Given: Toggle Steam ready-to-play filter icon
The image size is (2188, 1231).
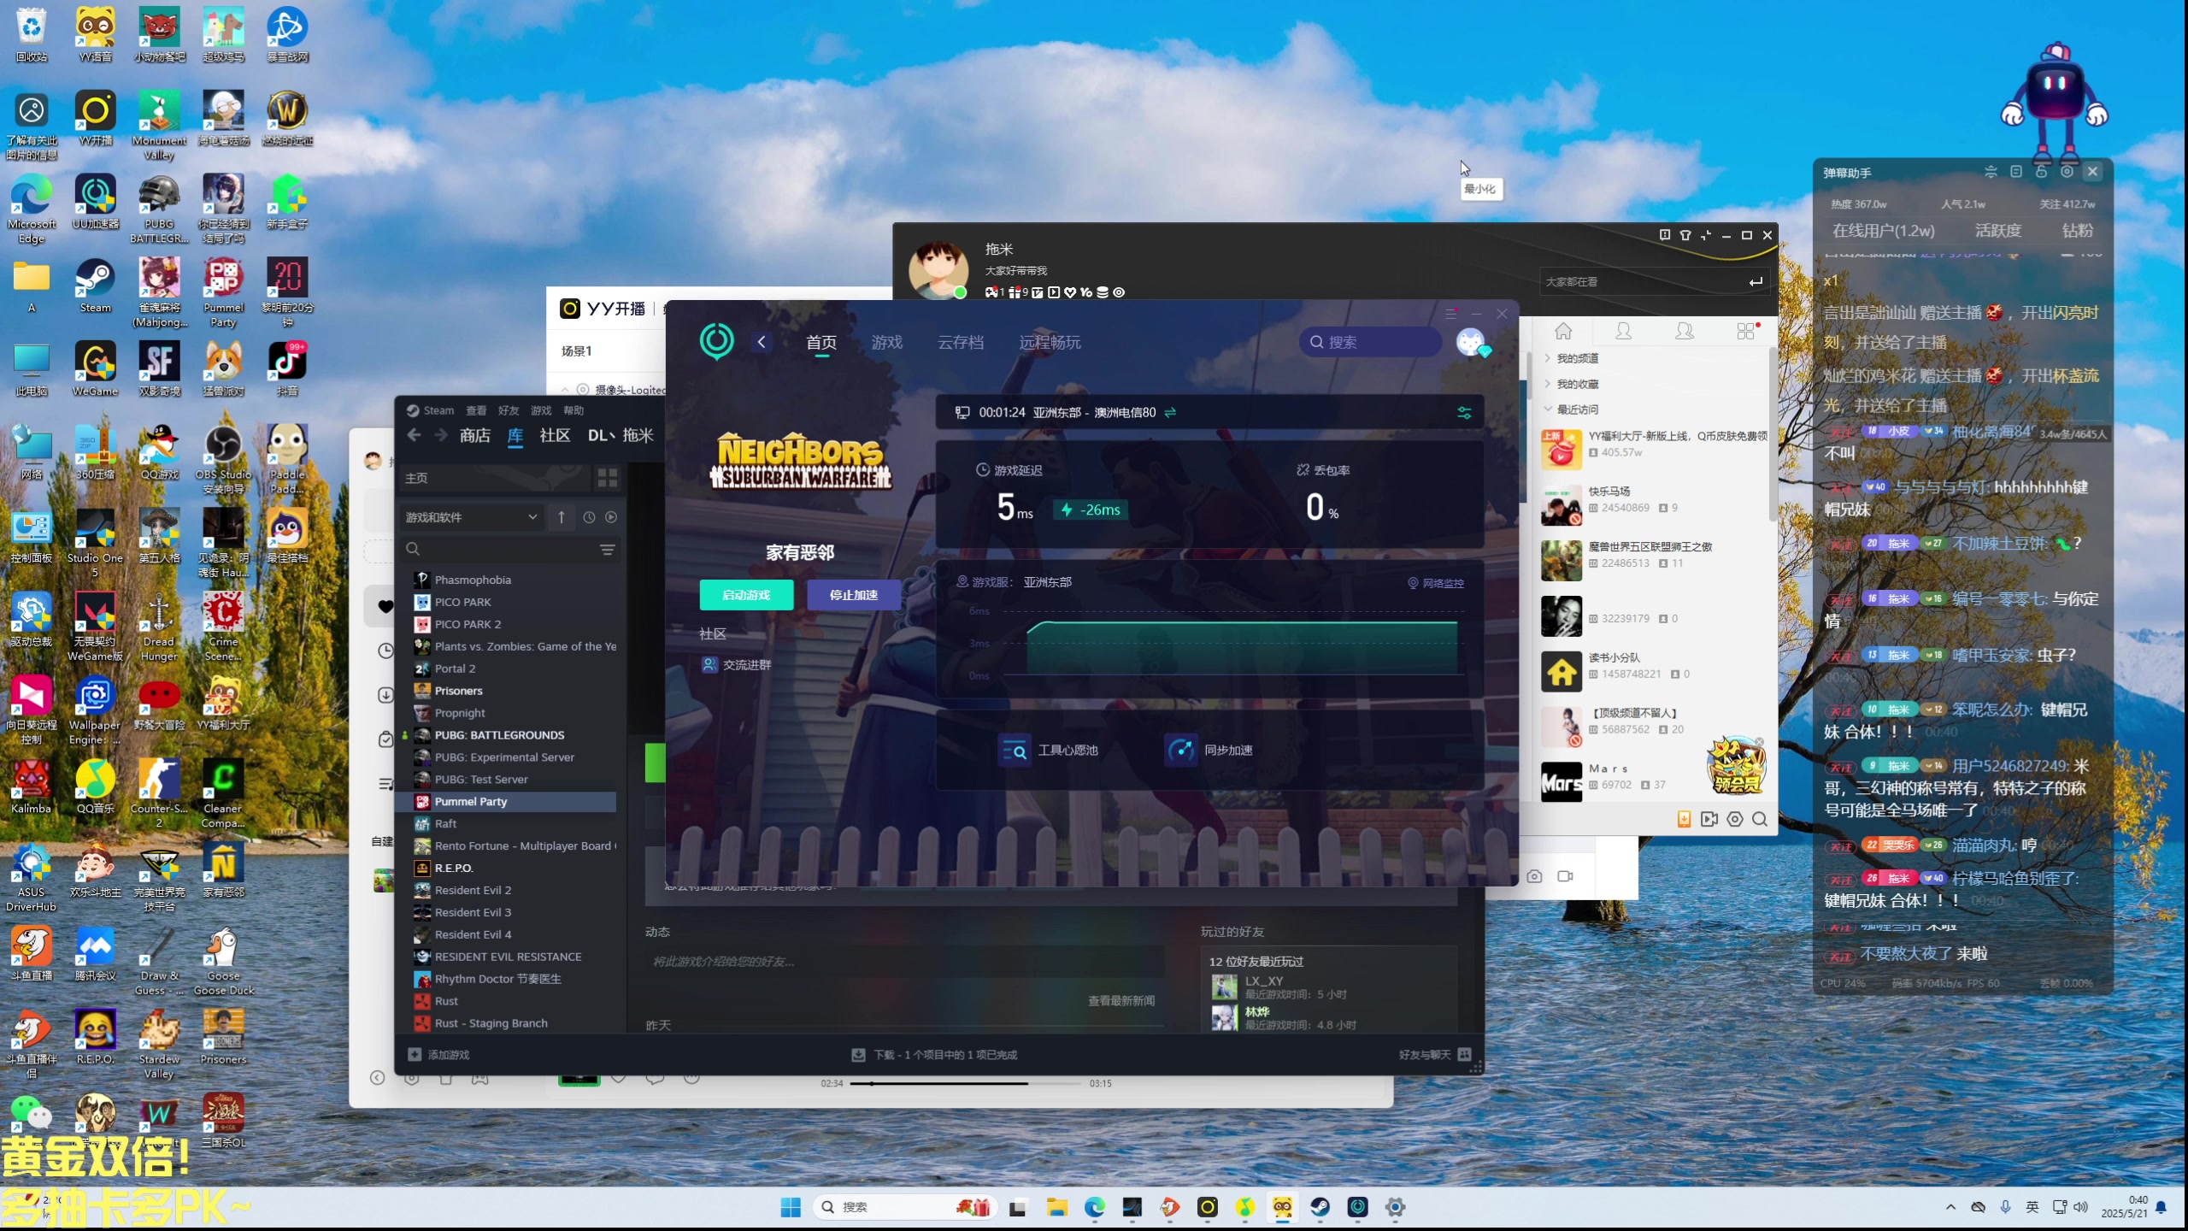Looking at the screenshot, I should pos(611,517).
